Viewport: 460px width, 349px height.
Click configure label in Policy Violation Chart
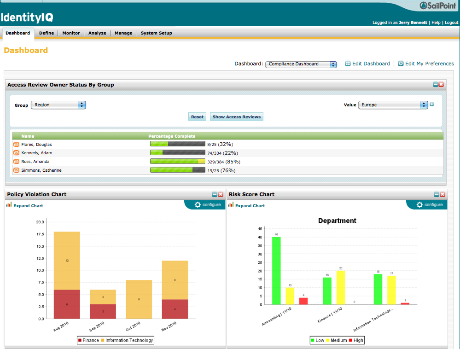212,205
